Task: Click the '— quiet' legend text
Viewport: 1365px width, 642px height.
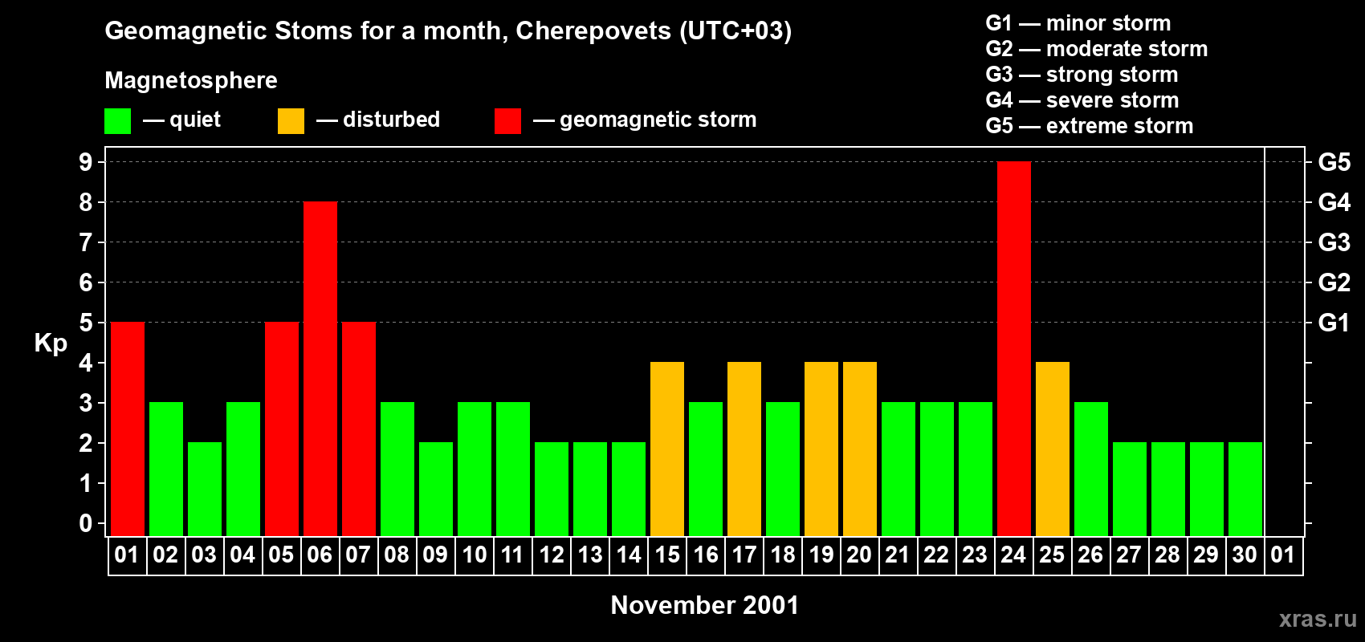Action: click(x=181, y=120)
